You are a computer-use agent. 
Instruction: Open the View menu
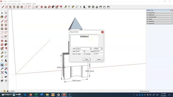9,4
